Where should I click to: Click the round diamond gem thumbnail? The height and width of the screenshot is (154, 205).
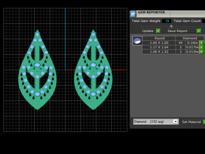tap(138, 41)
